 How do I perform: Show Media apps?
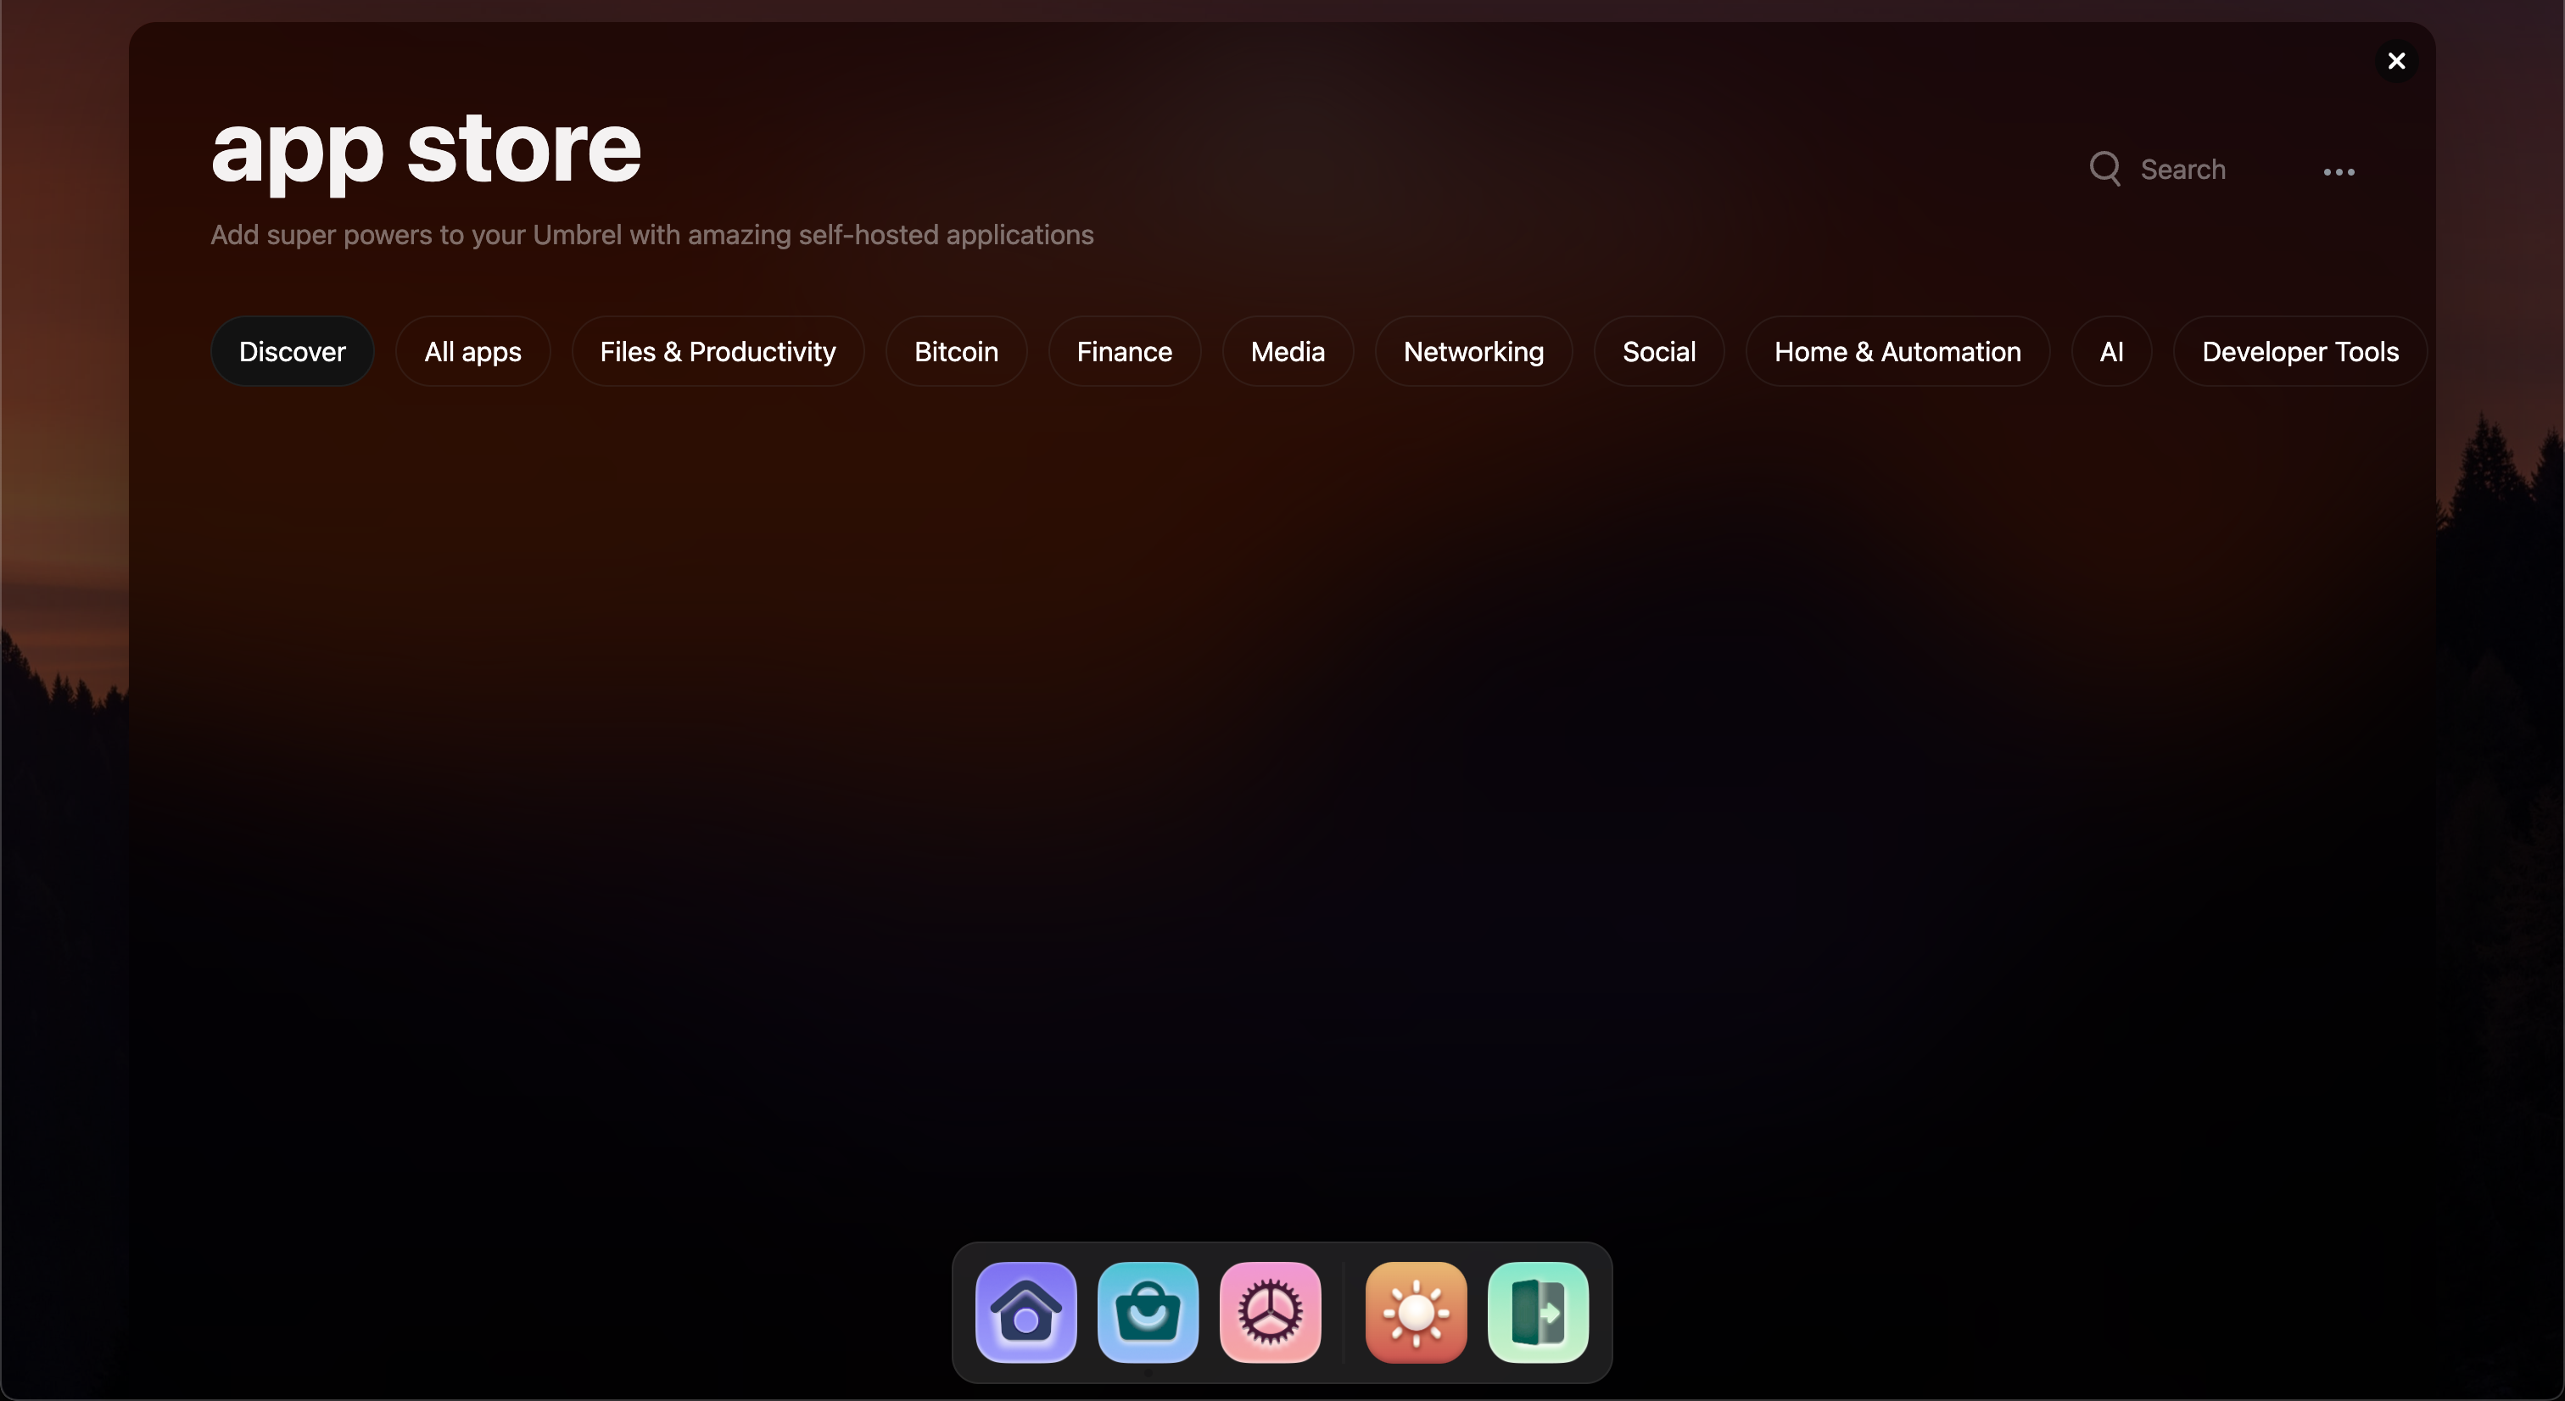[x=1288, y=350]
